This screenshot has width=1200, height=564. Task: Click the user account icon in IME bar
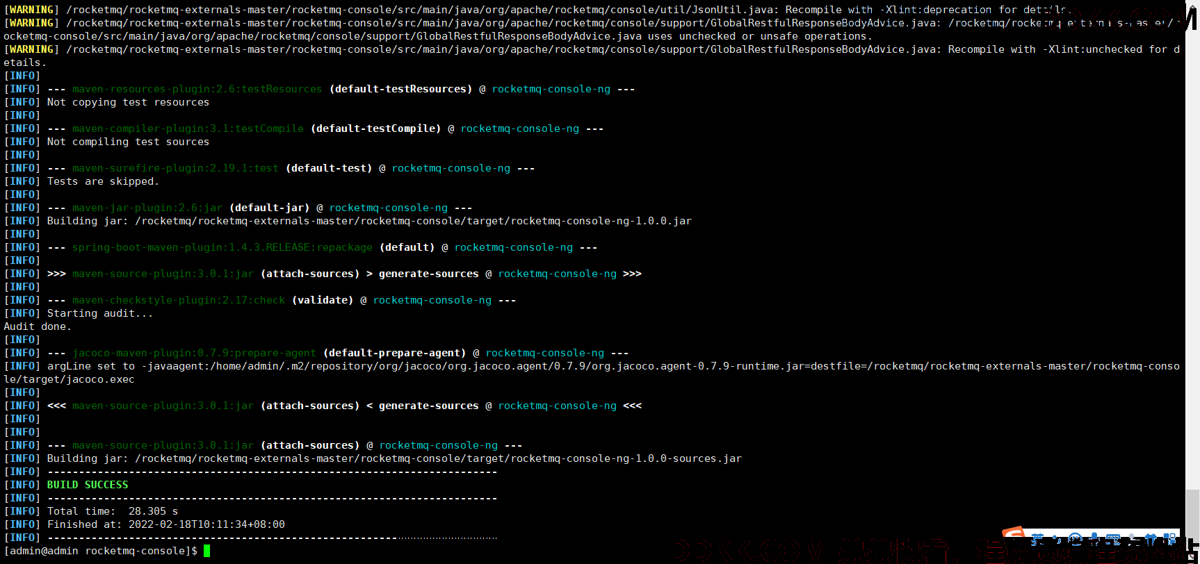click(1134, 539)
